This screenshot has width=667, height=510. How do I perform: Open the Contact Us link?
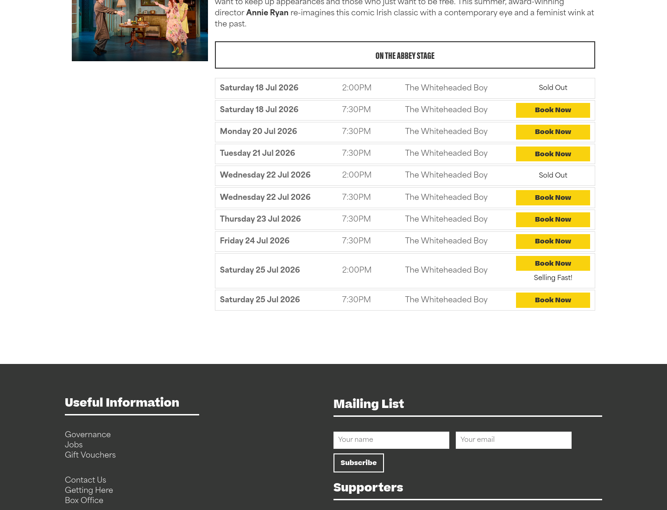click(85, 480)
